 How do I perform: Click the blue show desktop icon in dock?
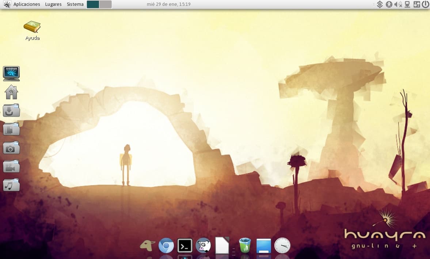click(x=263, y=245)
